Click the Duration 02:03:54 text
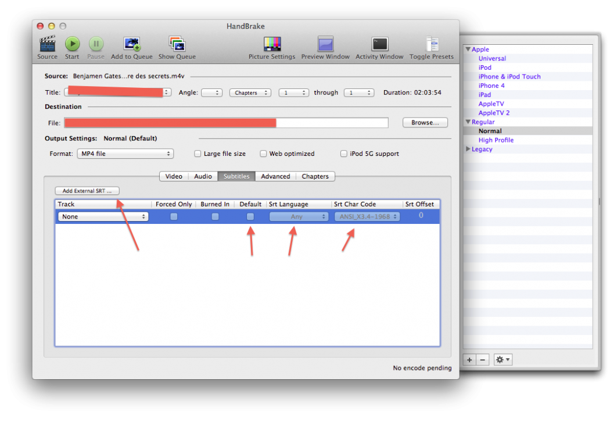This screenshot has width=610, height=424. (412, 92)
